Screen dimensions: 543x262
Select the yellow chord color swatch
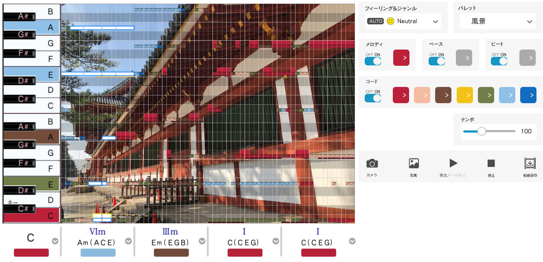click(x=464, y=95)
